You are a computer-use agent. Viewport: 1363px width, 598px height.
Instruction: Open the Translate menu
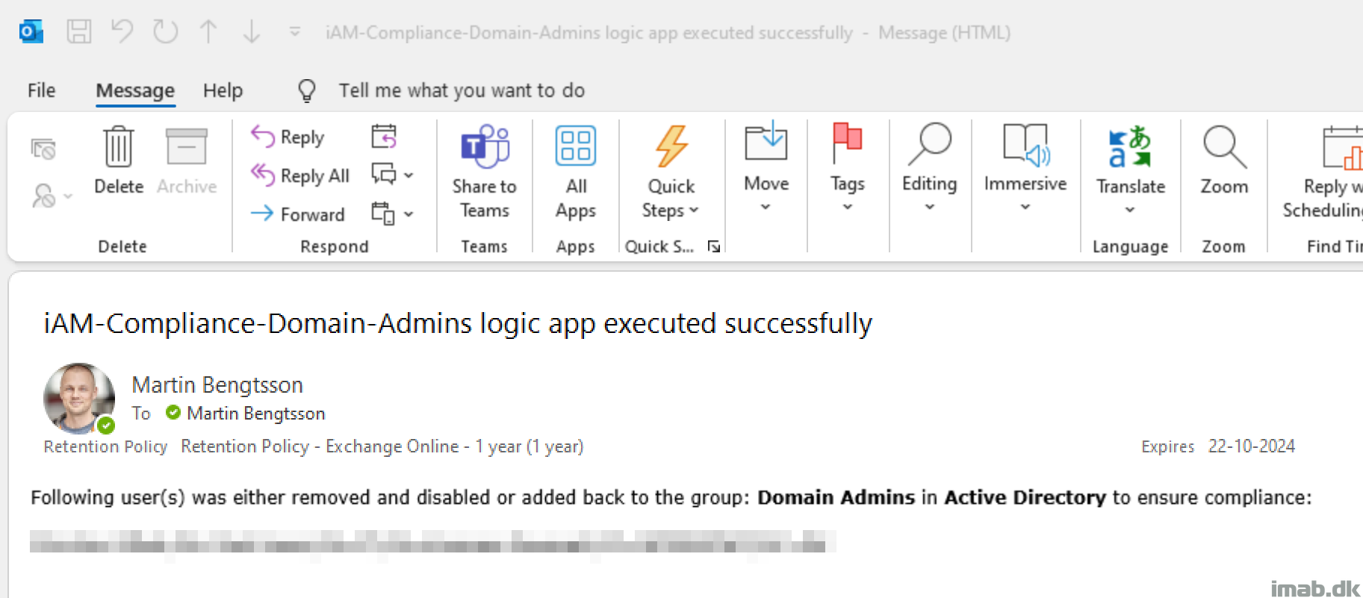(1131, 170)
